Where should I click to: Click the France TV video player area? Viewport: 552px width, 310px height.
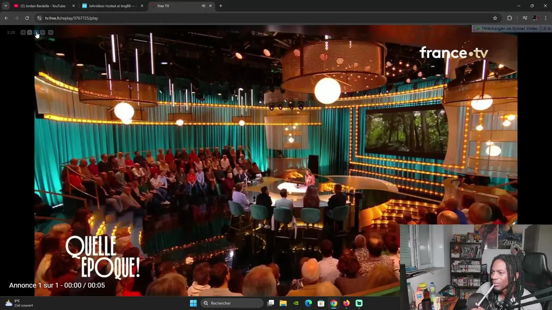click(x=276, y=160)
